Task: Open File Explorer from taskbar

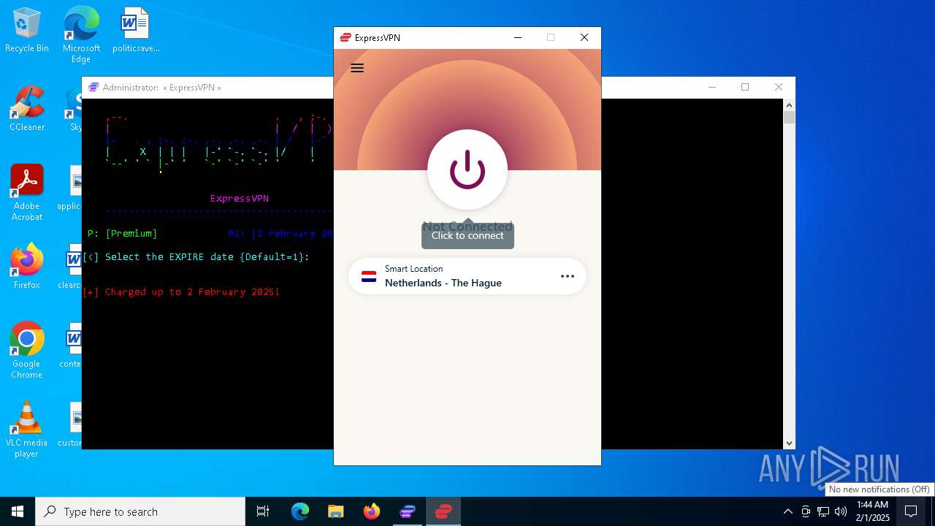Action: click(336, 511)
